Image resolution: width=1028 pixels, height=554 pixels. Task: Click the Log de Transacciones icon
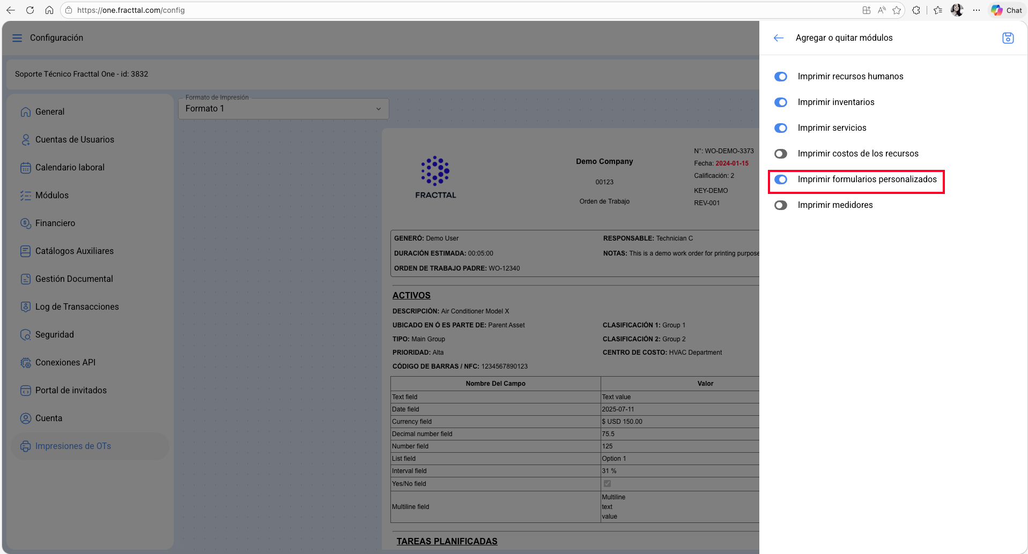pos(26,307)
